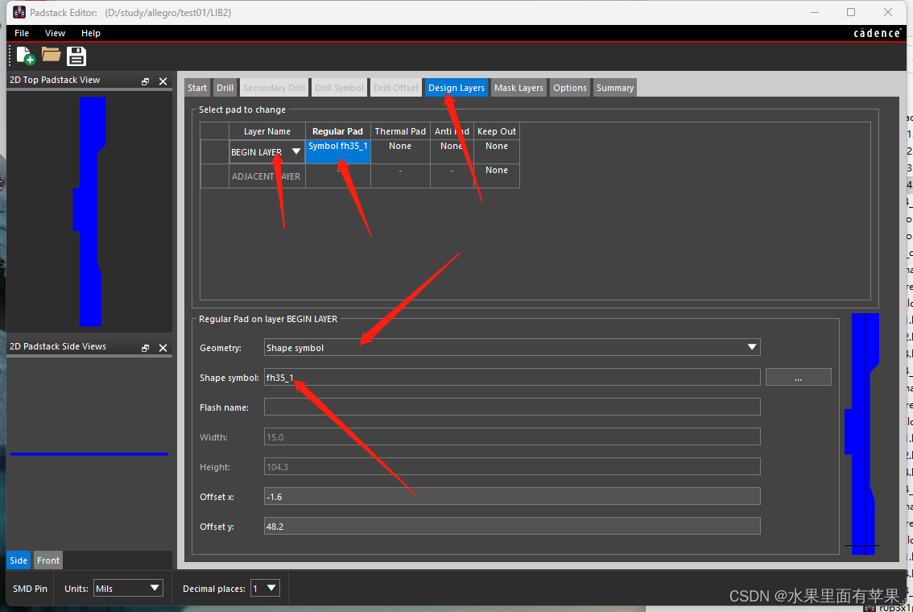The width and height of the screenshot is (913, 612).
Task: Open the Layer Name BEGIN LAYER dropdown
Action: pos(295,152)
